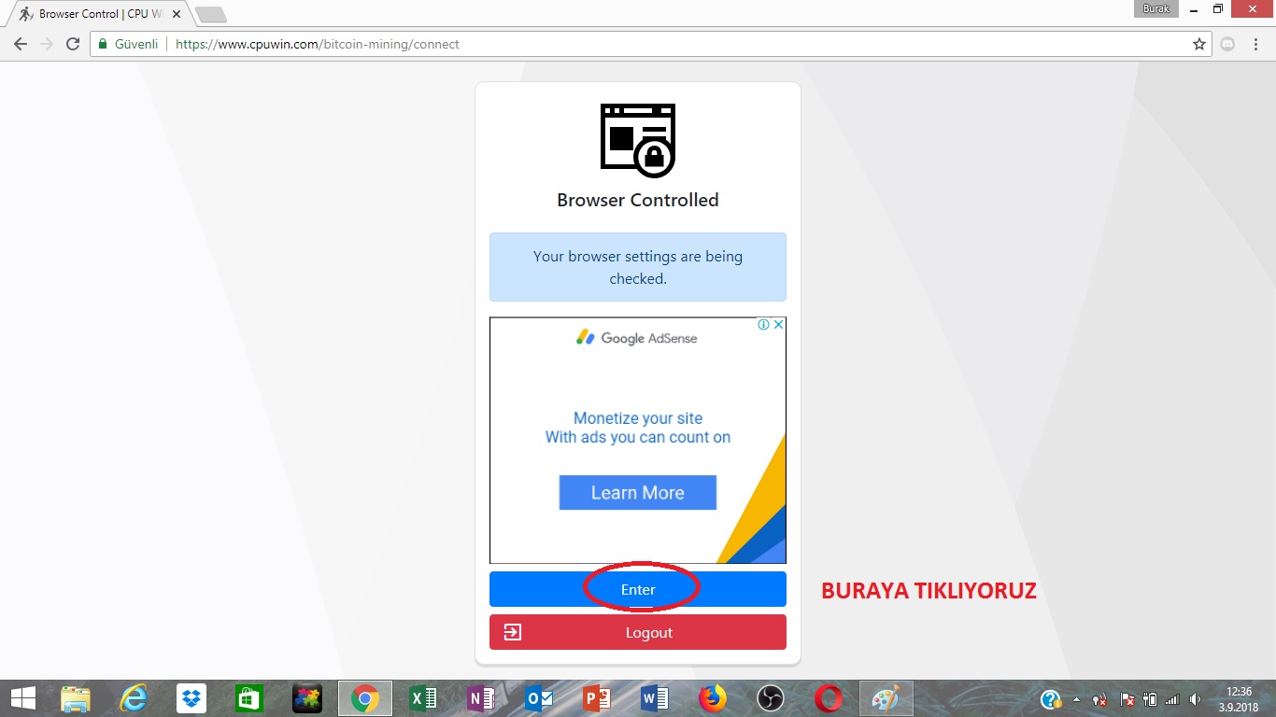Open the speaker volume control

pyautogui.click(x=1196, y=699)
